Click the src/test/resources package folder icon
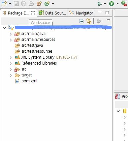The height and width of the screenshot is (141, 128). click(x=17, y=51)
